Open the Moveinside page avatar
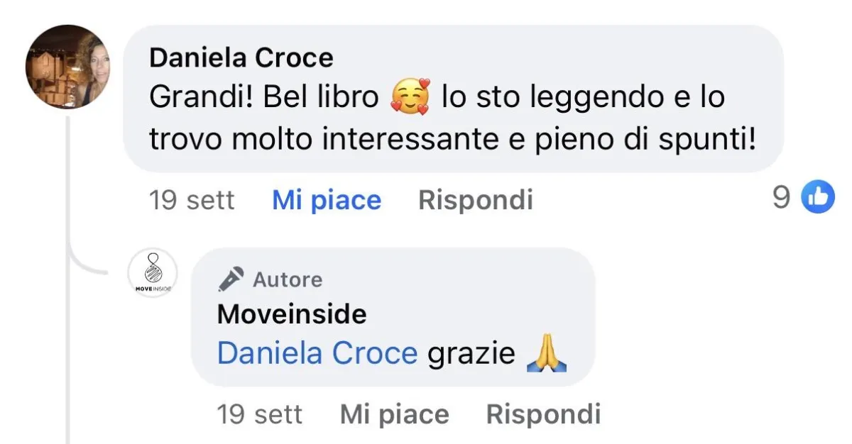 tap(153, 272)
